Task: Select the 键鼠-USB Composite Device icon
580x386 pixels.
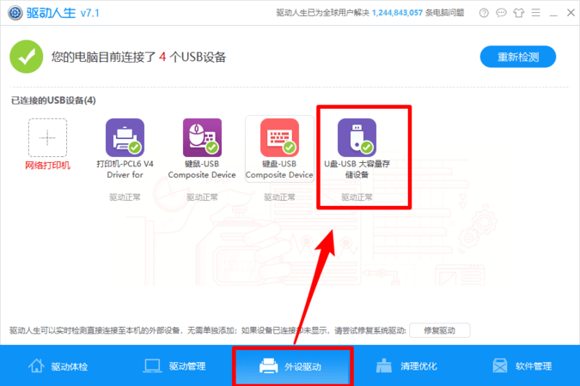Action: click(202, 137)
